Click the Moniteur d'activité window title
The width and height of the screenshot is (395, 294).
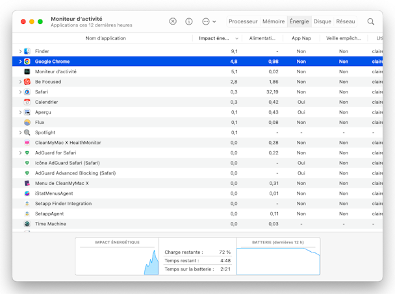point(77,19)
